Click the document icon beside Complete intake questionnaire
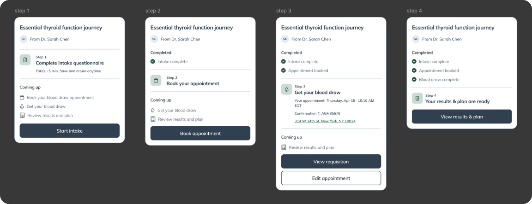This screenshot has height=204, width=532. point(25,60)
